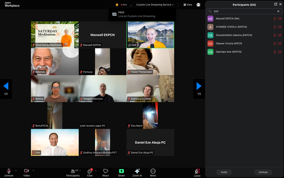Click the ME avatar in the participant list
The height and width of the screenshot is (178, 284).
click(x=210, y=19)
